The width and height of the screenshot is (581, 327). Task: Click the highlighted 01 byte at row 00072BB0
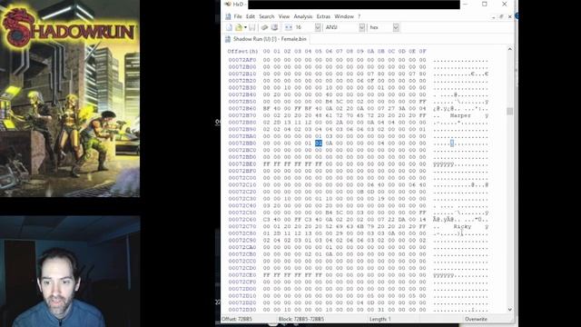[319, 144]
